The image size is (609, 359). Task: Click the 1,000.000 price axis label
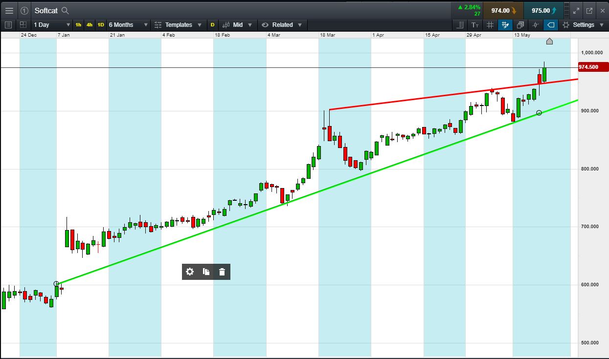pos(591,53)
